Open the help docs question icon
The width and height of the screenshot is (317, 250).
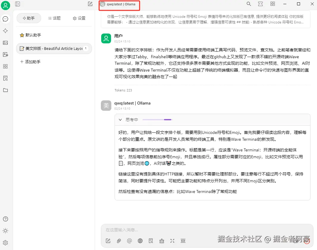tap(5, 219)
